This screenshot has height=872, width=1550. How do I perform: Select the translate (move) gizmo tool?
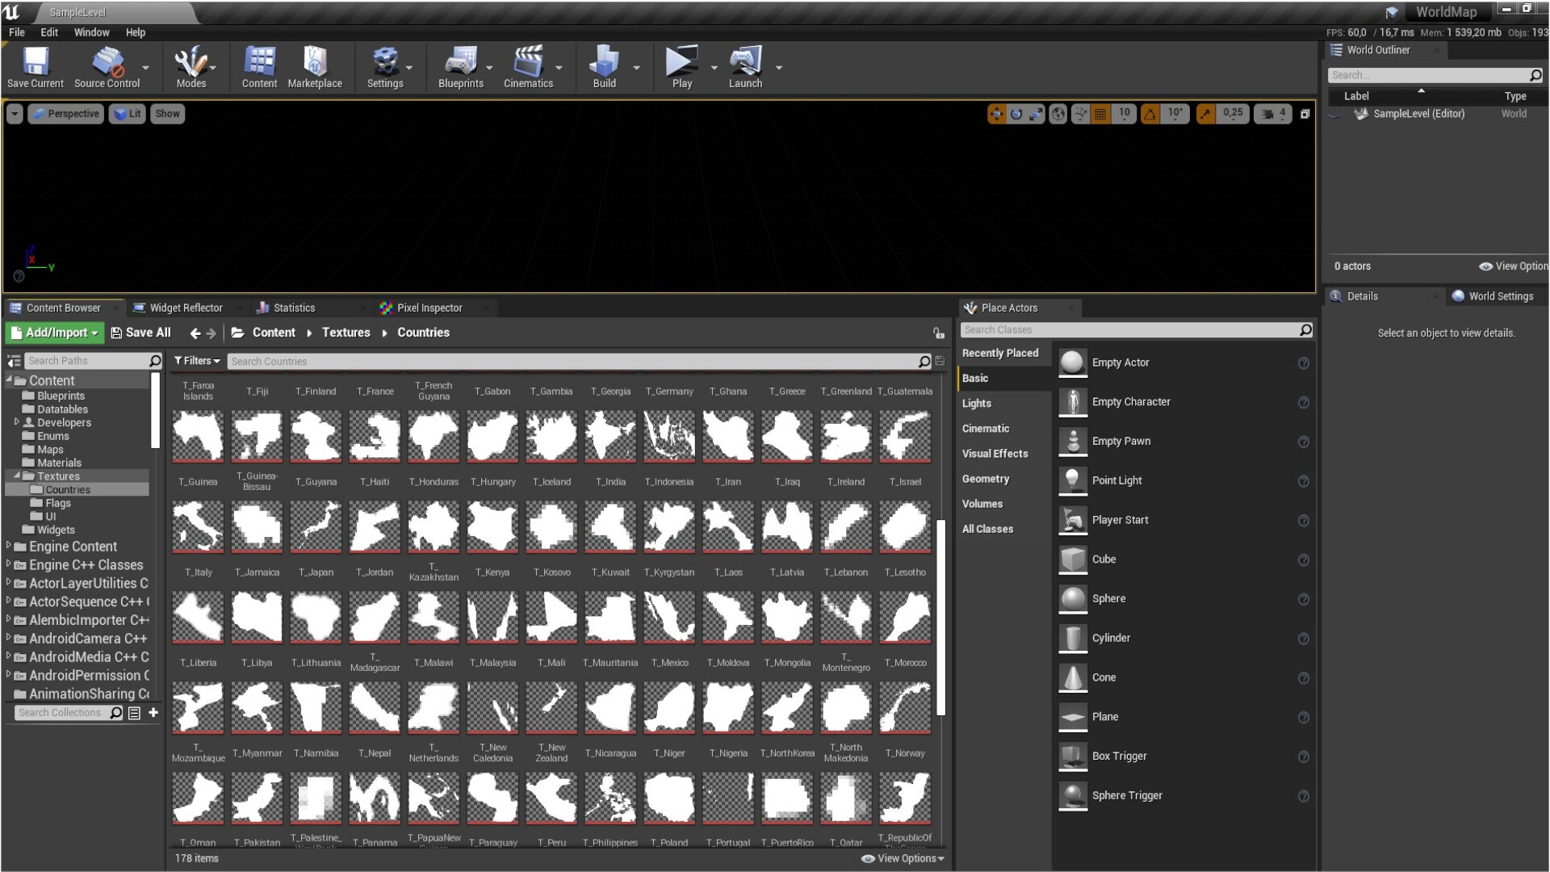point(996,114)
